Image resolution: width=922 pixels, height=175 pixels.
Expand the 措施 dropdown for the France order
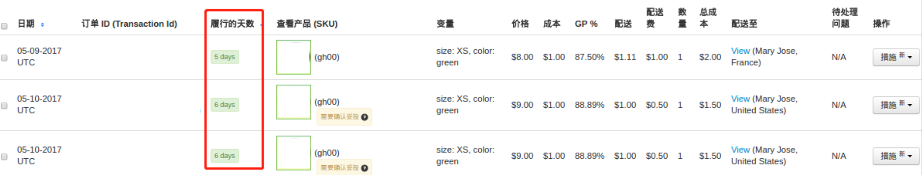[896, 57]
